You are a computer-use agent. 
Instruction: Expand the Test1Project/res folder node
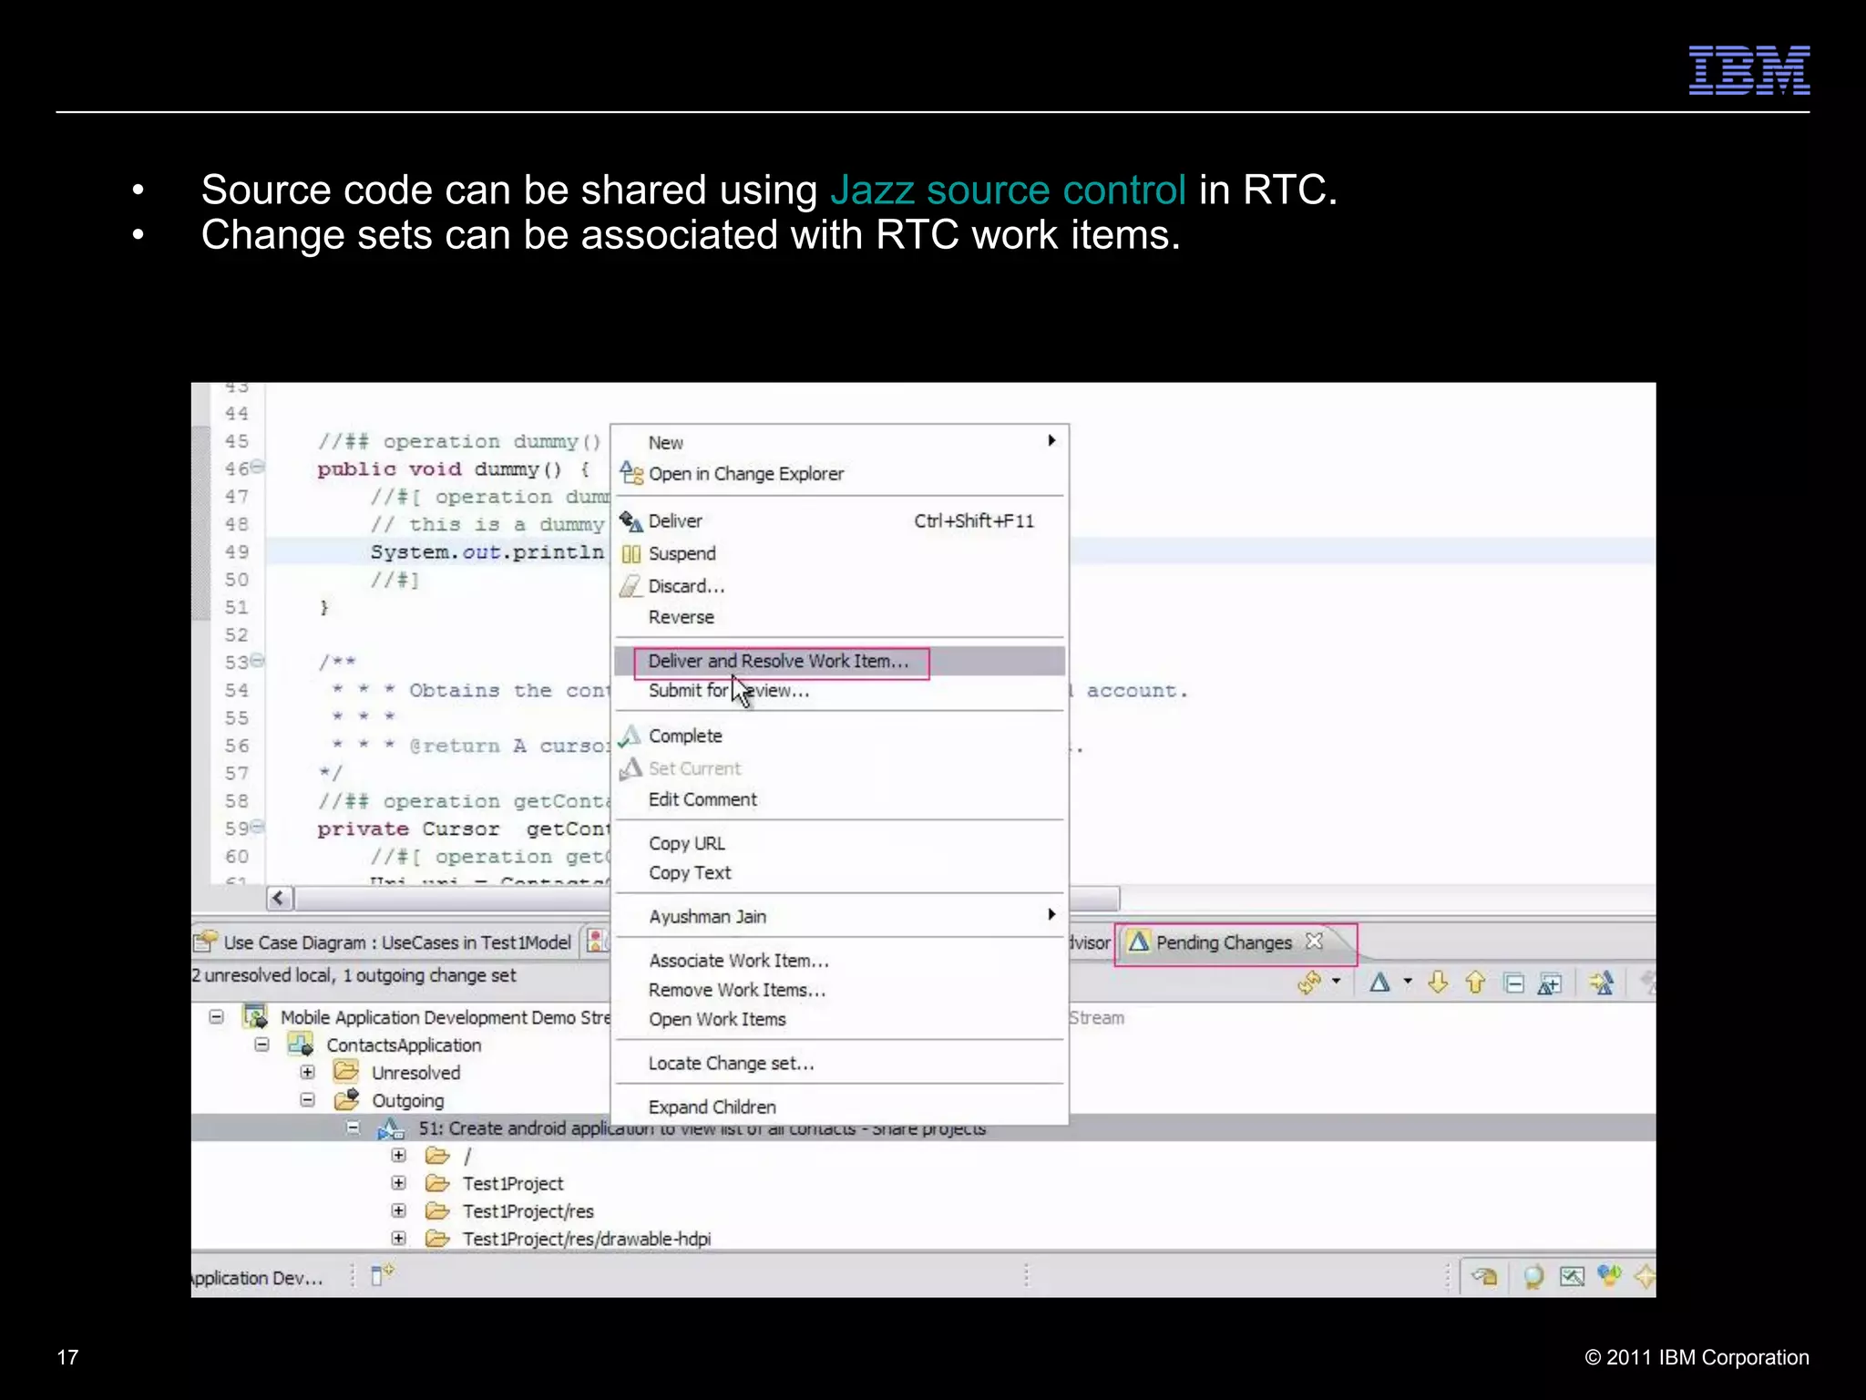[x=399, y=1210]
